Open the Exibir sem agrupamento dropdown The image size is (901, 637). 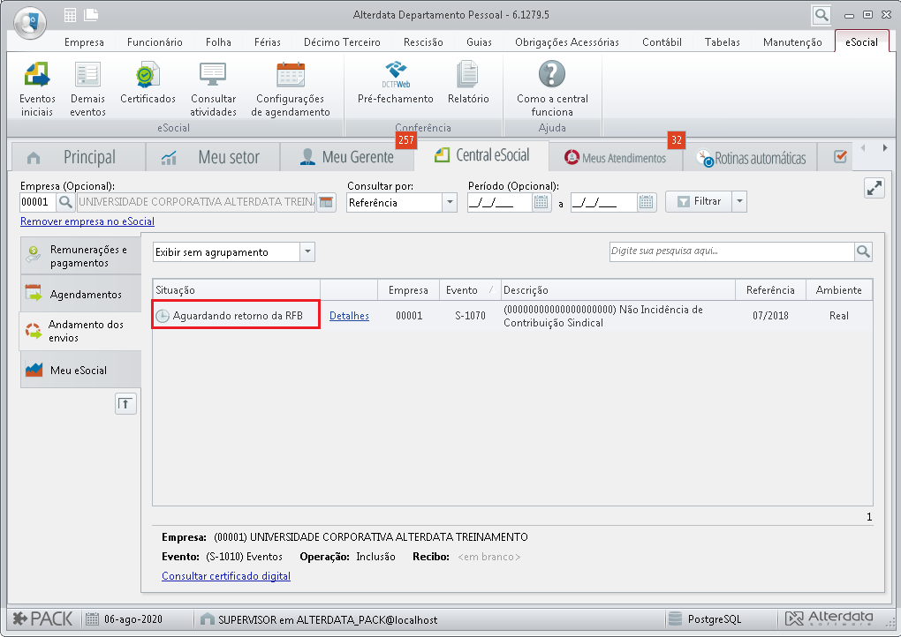coord(307,252)
